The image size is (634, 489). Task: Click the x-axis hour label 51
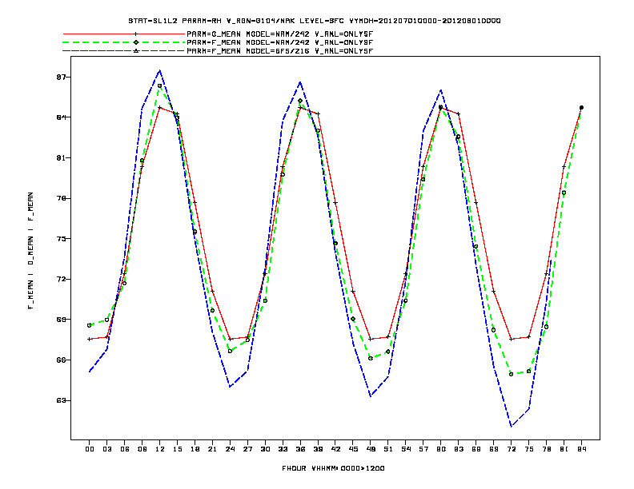coord(388,449)
